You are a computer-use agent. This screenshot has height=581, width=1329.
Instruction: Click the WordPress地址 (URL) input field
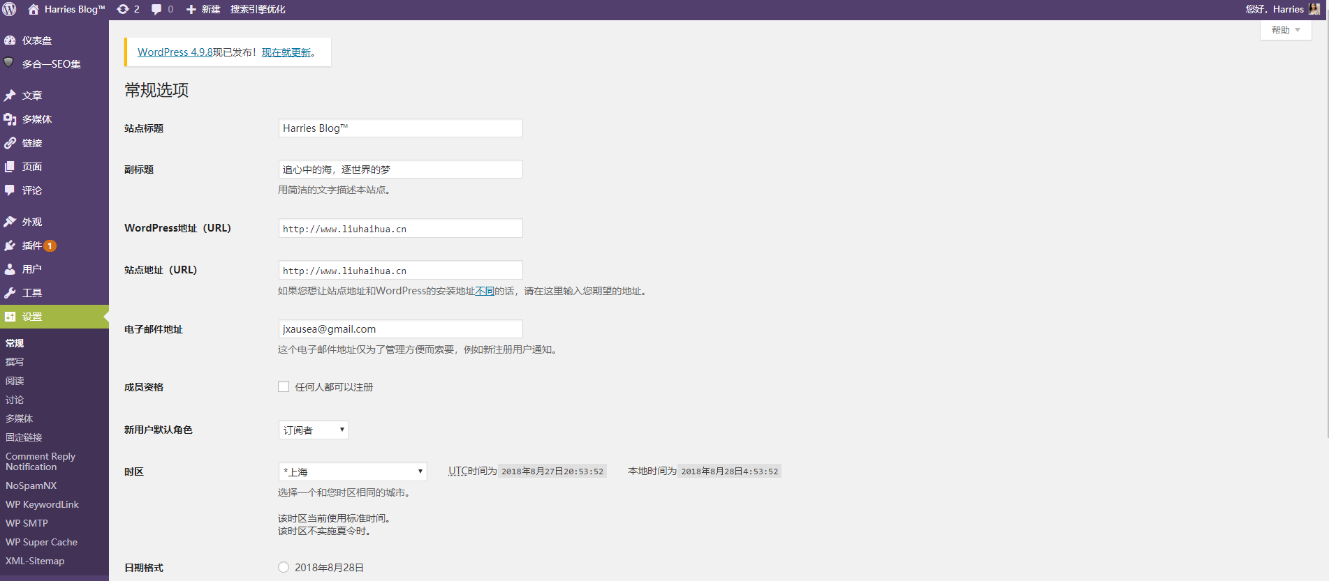(400, 228)
